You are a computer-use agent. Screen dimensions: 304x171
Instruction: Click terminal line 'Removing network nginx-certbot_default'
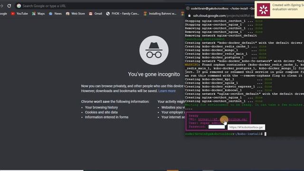tap(221, 36)
